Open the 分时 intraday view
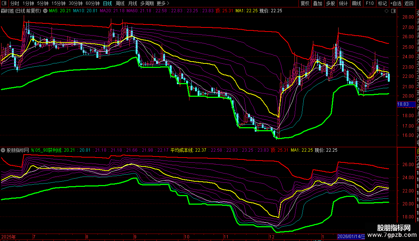Image resolution: width=419 pixels, height=241 pixels. 15,3
